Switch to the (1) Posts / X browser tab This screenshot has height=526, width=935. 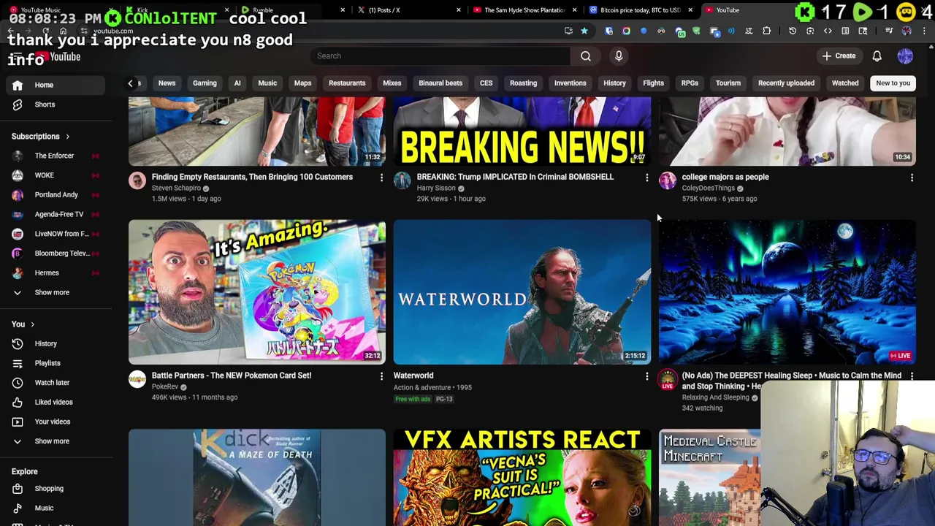[x=409, y=10]
